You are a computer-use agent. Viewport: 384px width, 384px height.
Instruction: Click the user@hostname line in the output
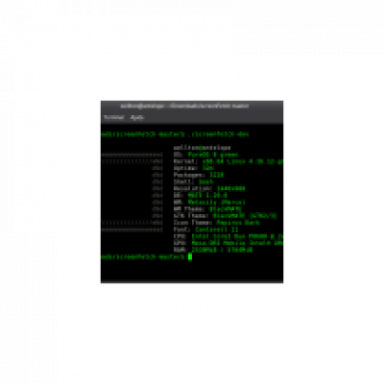[x=202, y=148]
